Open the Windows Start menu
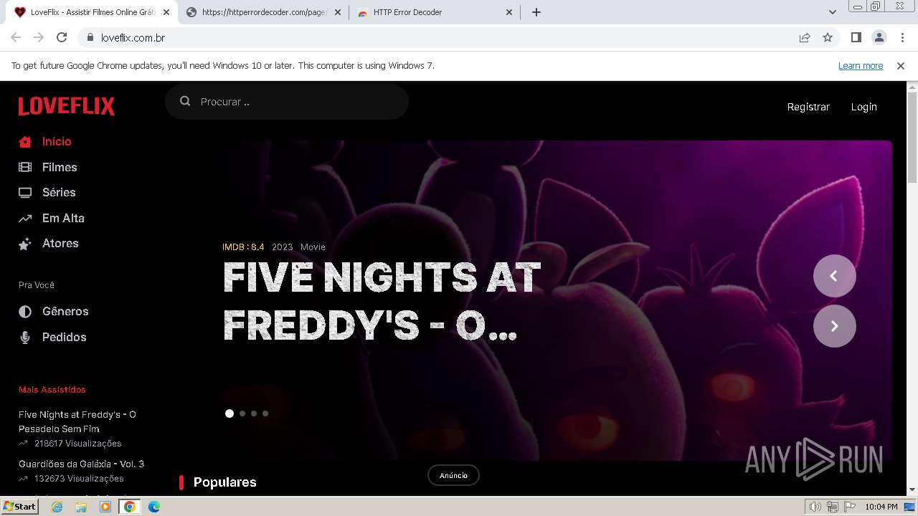Screen dimensions: 918x516 pyautogui.click(x=20, y=506)
